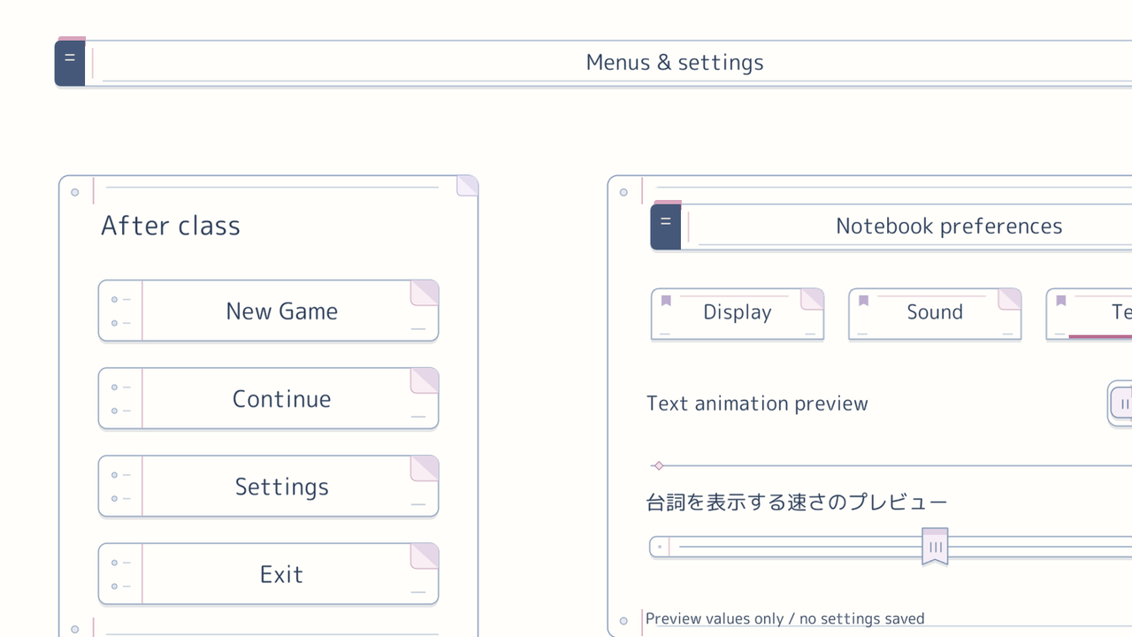
Task: Click the folded page corner on Exit button
Action: pos(424,556)
